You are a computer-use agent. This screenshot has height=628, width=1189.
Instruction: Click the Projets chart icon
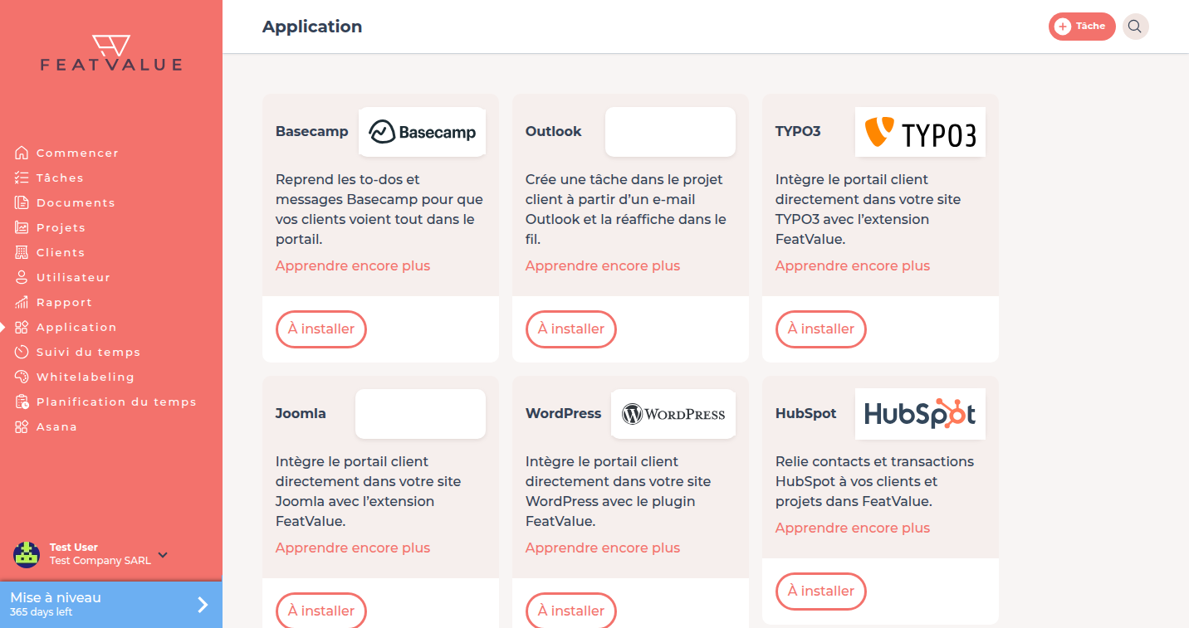22,227
